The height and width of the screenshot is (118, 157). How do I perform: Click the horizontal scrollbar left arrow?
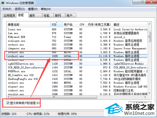[8, 97]
